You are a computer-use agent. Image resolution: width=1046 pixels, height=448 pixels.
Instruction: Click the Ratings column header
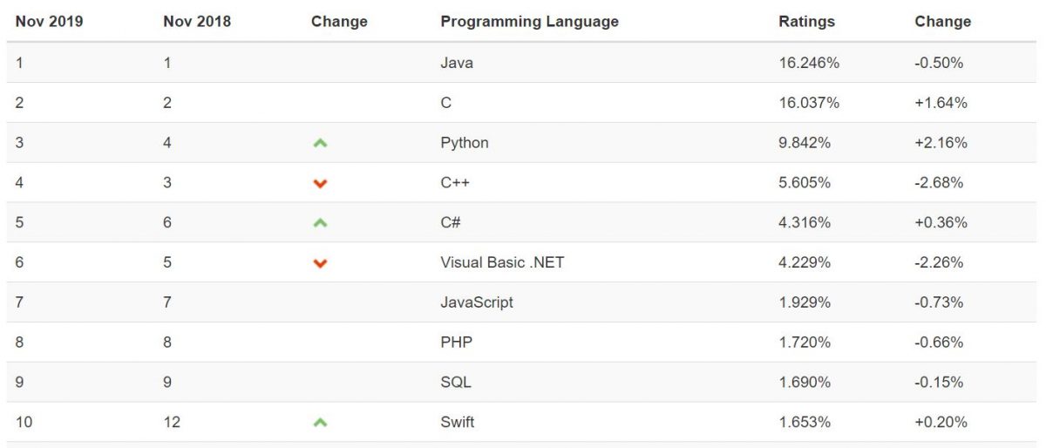pos(806,22)
